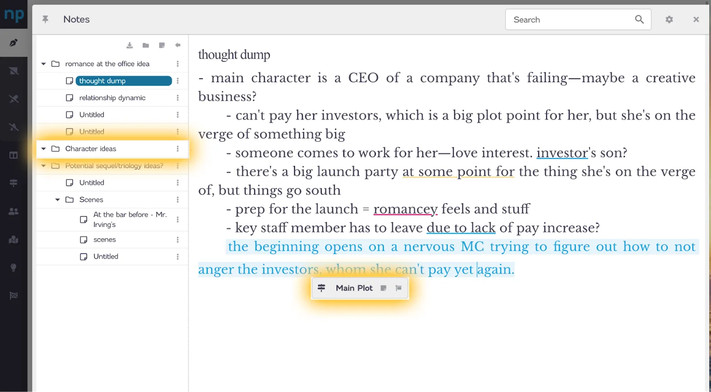This screenshot has width=711, height=392.
Task: Open options menu for thought dump note
Action: (x=178, y=81)
